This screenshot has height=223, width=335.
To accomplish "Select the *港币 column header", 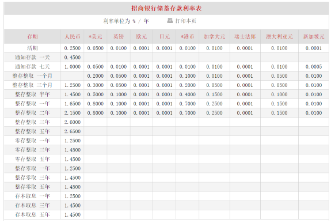I will (x=188, y=36).
